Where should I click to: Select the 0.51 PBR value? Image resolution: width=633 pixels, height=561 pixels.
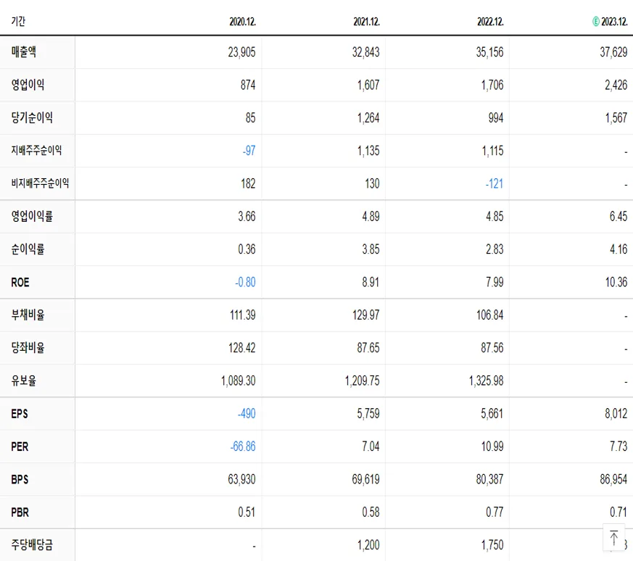[x=247, y=512]
